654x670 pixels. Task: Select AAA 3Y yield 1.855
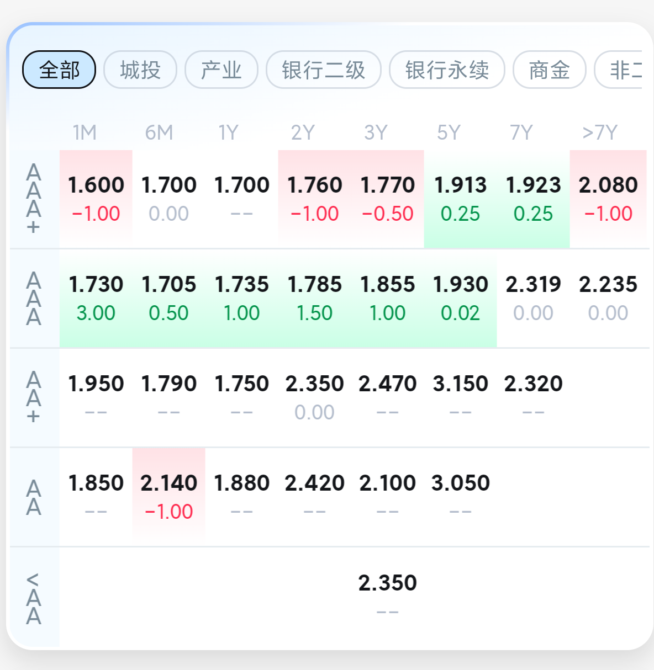(388, 299)
